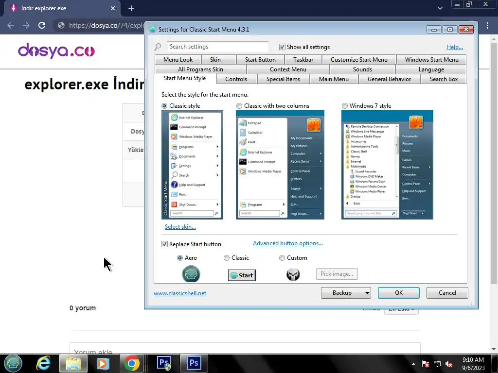The width and height of the screenshot is (498, 373).
Task: Open the Sounds tab
Action: pyautogui.click(x=362, y=69)
